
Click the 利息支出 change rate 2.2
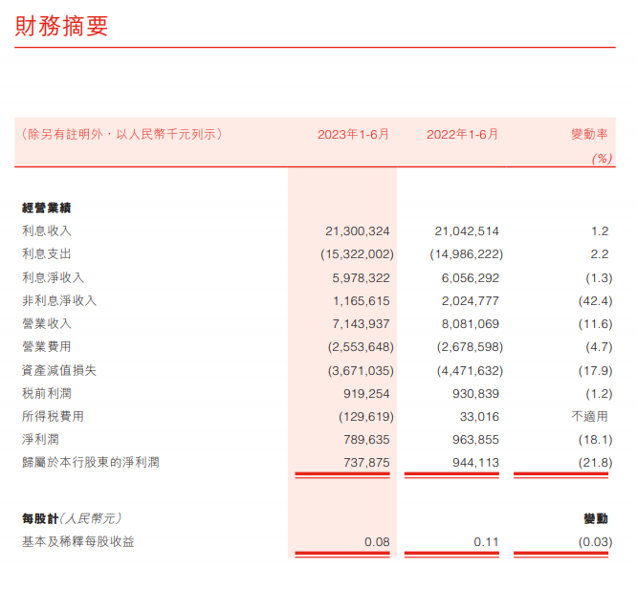click(600, 254)
